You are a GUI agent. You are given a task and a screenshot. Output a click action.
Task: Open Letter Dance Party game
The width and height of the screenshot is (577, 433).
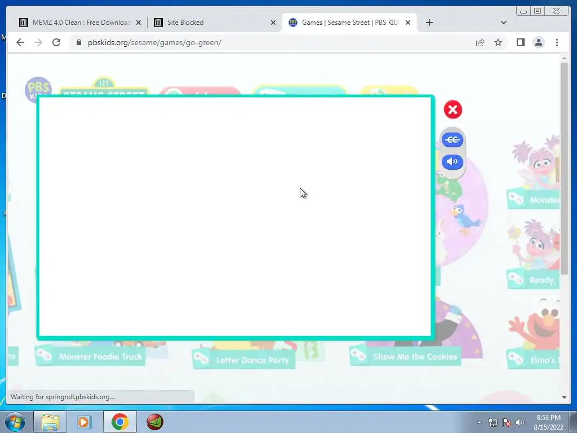[x=243, y=360]
